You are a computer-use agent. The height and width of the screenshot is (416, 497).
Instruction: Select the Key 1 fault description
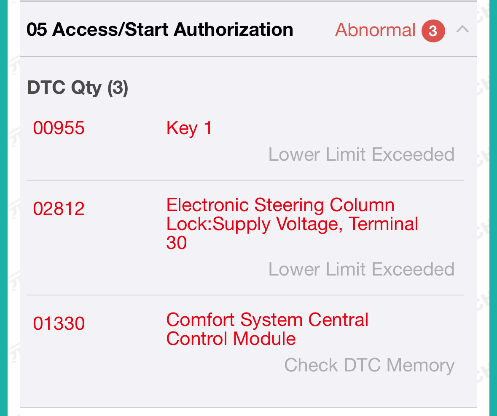tap(189, 128)
